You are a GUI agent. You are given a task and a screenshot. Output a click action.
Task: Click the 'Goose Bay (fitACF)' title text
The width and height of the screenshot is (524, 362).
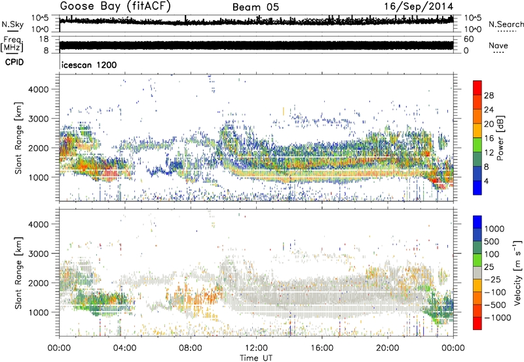click(x=115, y=7)
